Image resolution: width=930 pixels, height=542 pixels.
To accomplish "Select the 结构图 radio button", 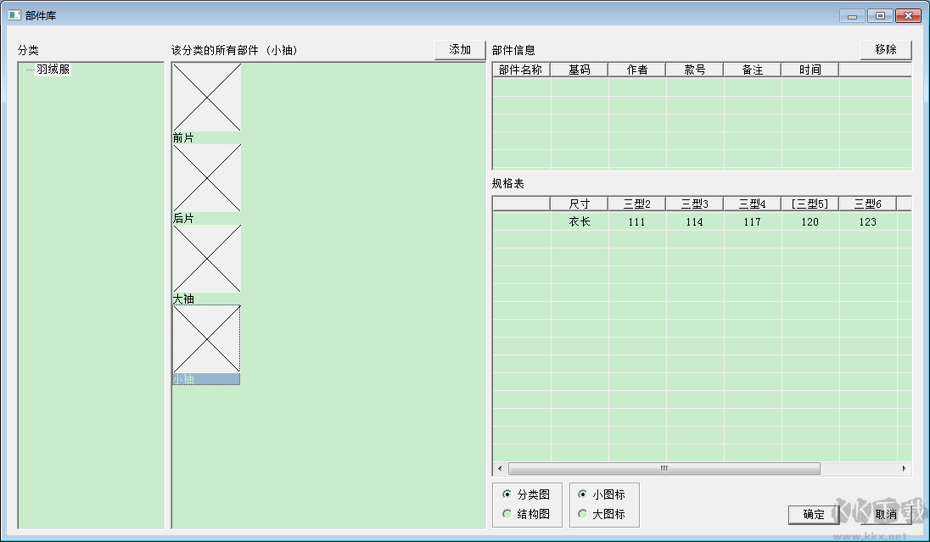I will 507,514.
